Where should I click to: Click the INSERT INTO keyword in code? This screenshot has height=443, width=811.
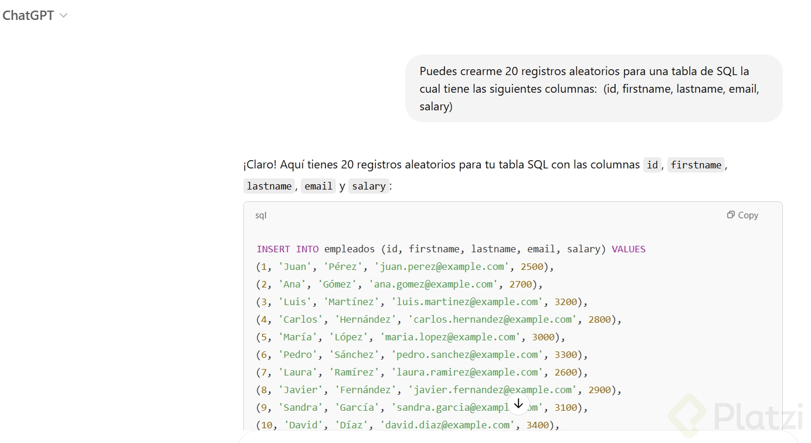click(x=288, y=249)
